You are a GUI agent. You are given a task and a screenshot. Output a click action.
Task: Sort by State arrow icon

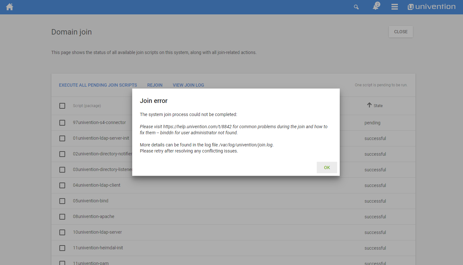click(x=369, y=105)
